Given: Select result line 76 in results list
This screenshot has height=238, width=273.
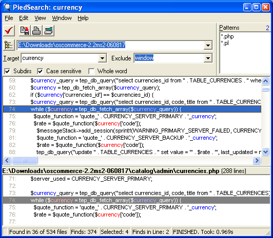Looking at the screenshot, I should 132,123.
